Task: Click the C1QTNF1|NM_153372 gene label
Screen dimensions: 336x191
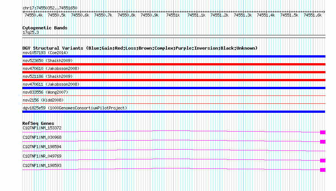Action: click(42, 128)
